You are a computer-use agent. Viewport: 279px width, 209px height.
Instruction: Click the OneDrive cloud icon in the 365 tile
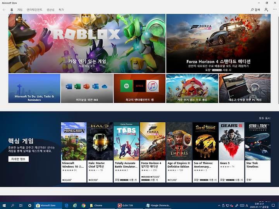point(105,87)
